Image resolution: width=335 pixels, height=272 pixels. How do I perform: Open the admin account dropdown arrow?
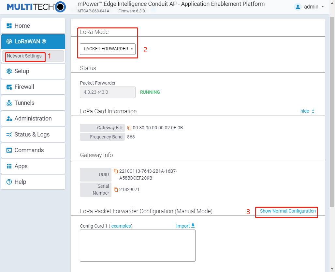click(x=323, y=7)
